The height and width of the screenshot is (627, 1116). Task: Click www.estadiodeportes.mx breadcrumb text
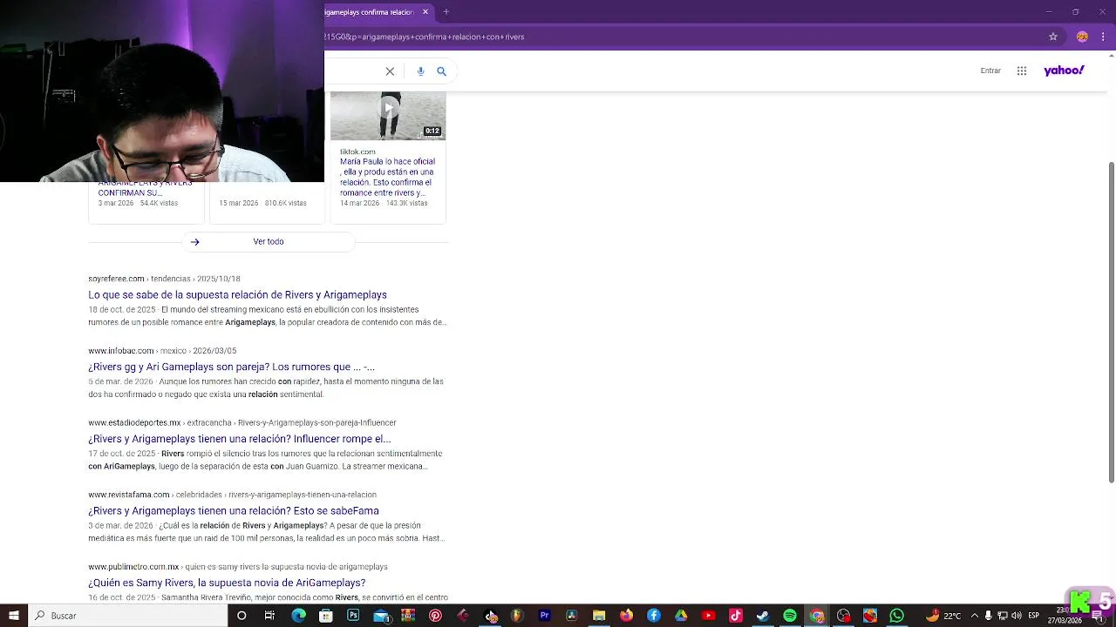pos(134,422)
